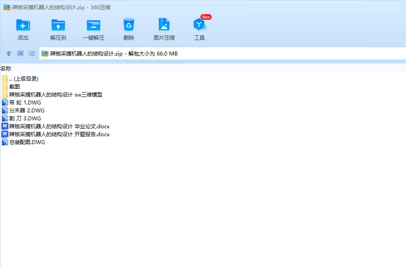Select 辣椒采摘机器人的结构设计 毕业论文.docx file name
This screenshot has width=406, height=268.
(x=59, y=127)
